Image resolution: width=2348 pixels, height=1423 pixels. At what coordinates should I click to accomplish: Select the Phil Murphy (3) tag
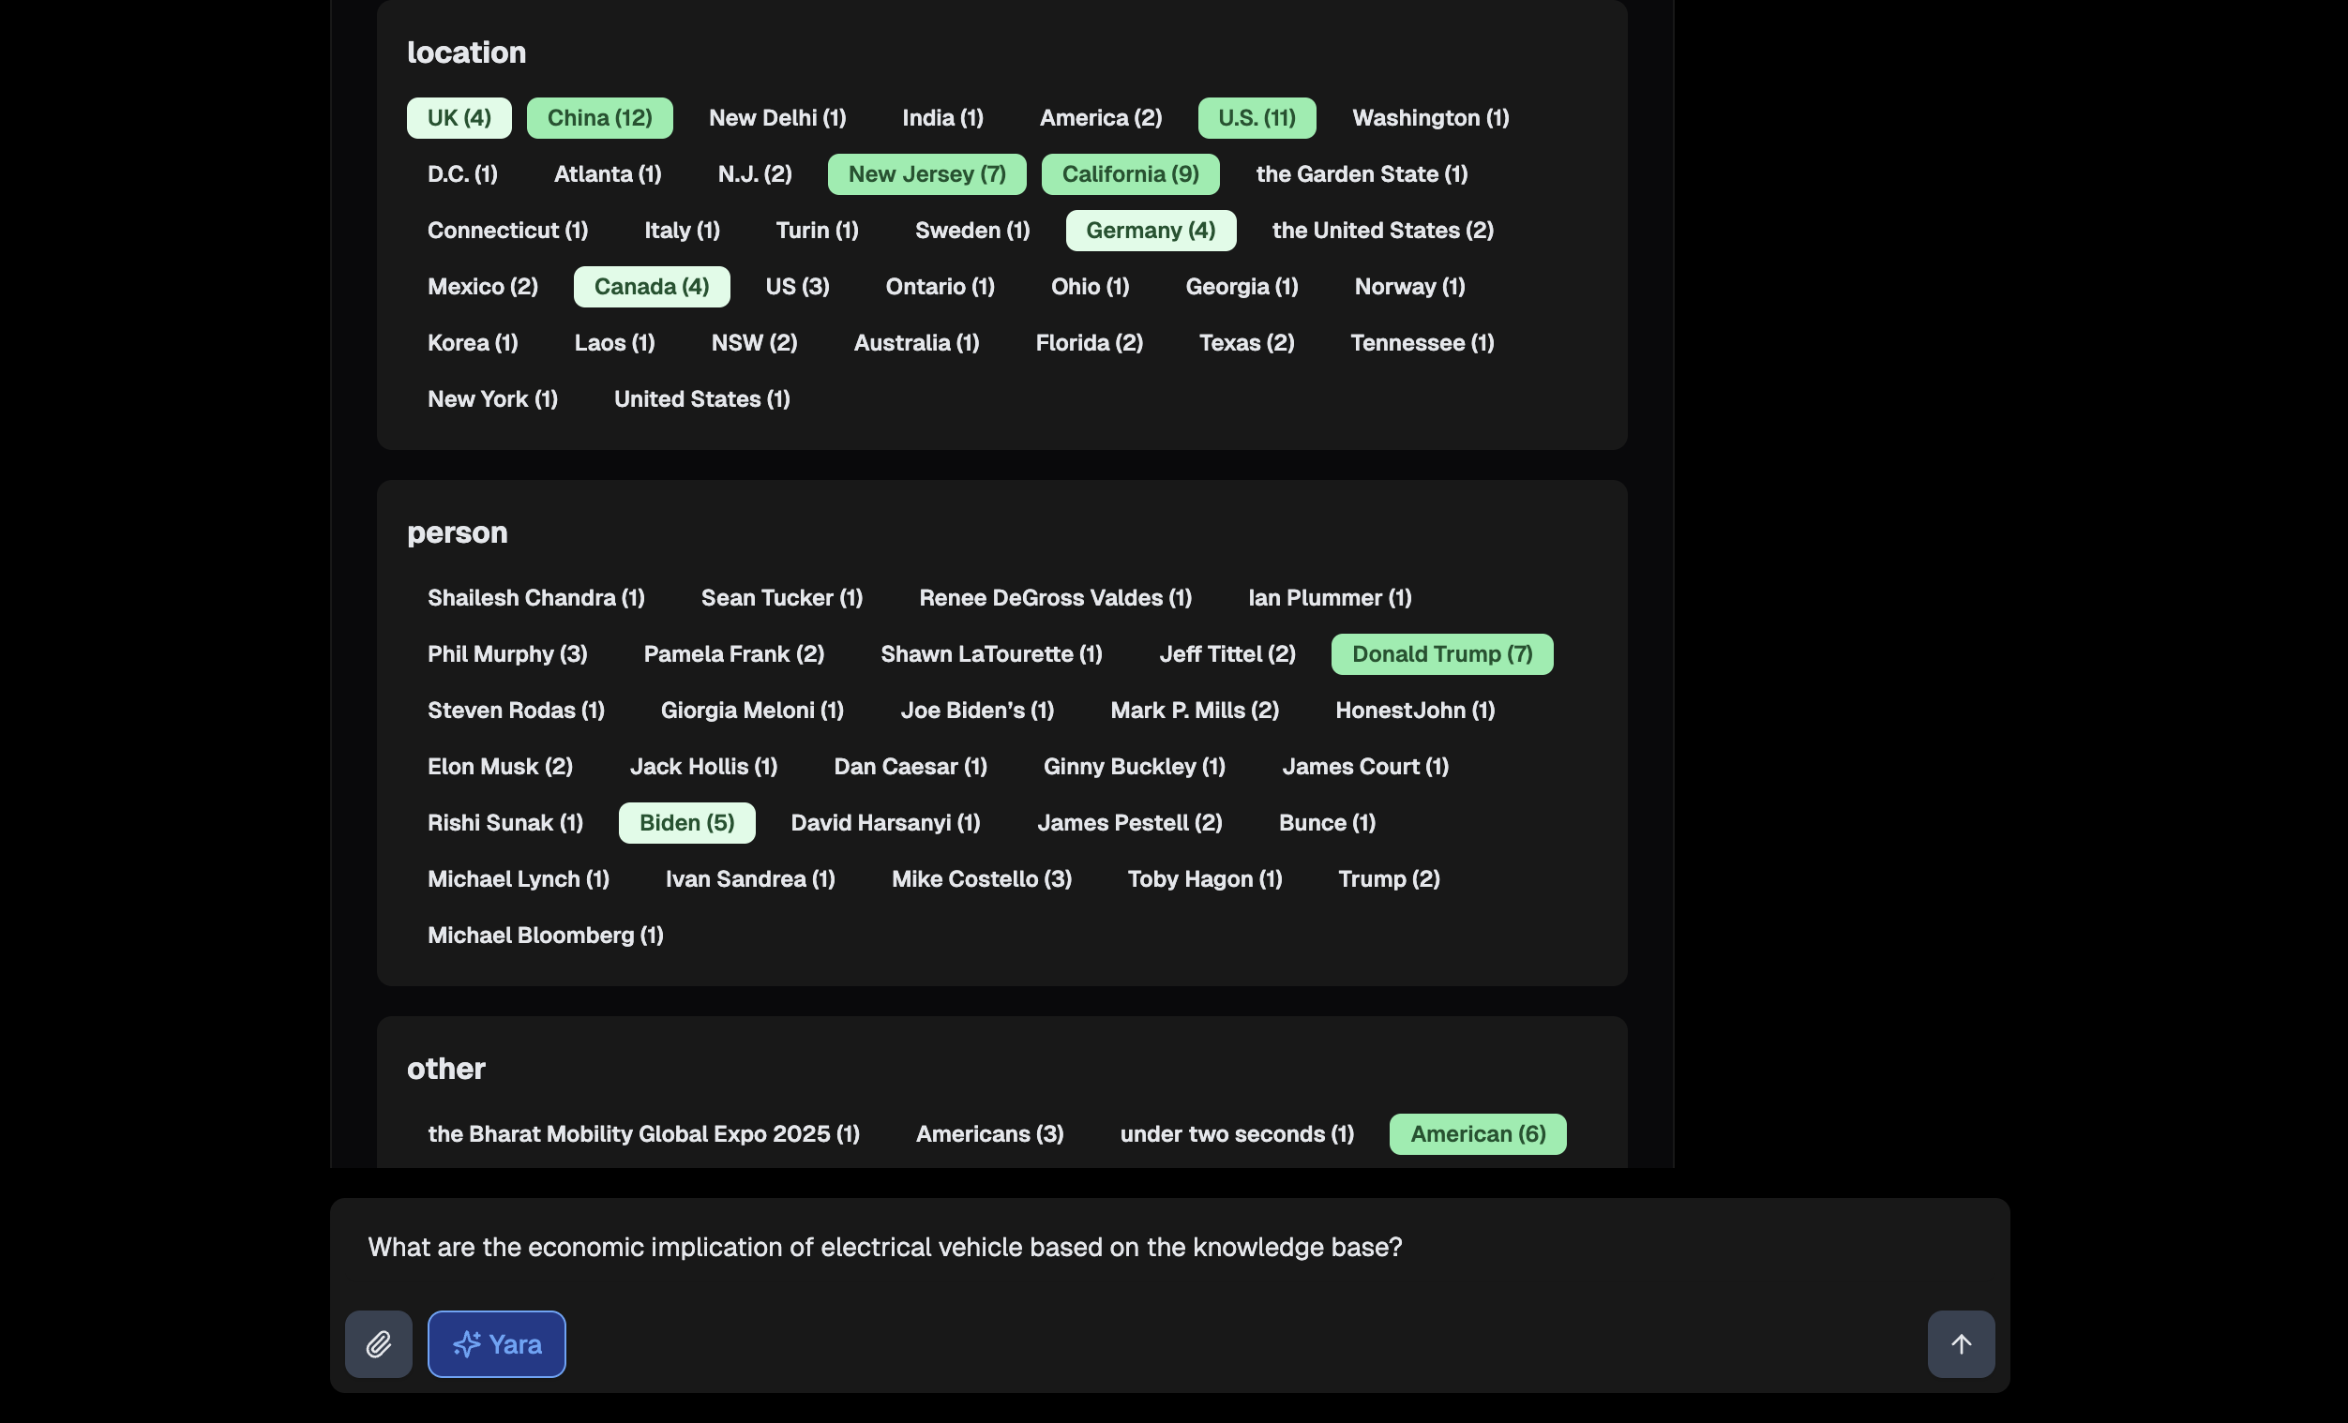tap(507, 654)
